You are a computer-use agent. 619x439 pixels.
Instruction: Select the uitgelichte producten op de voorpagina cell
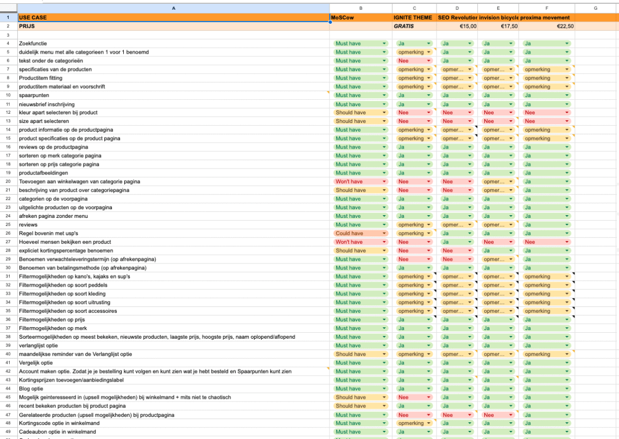click(174, 207)
